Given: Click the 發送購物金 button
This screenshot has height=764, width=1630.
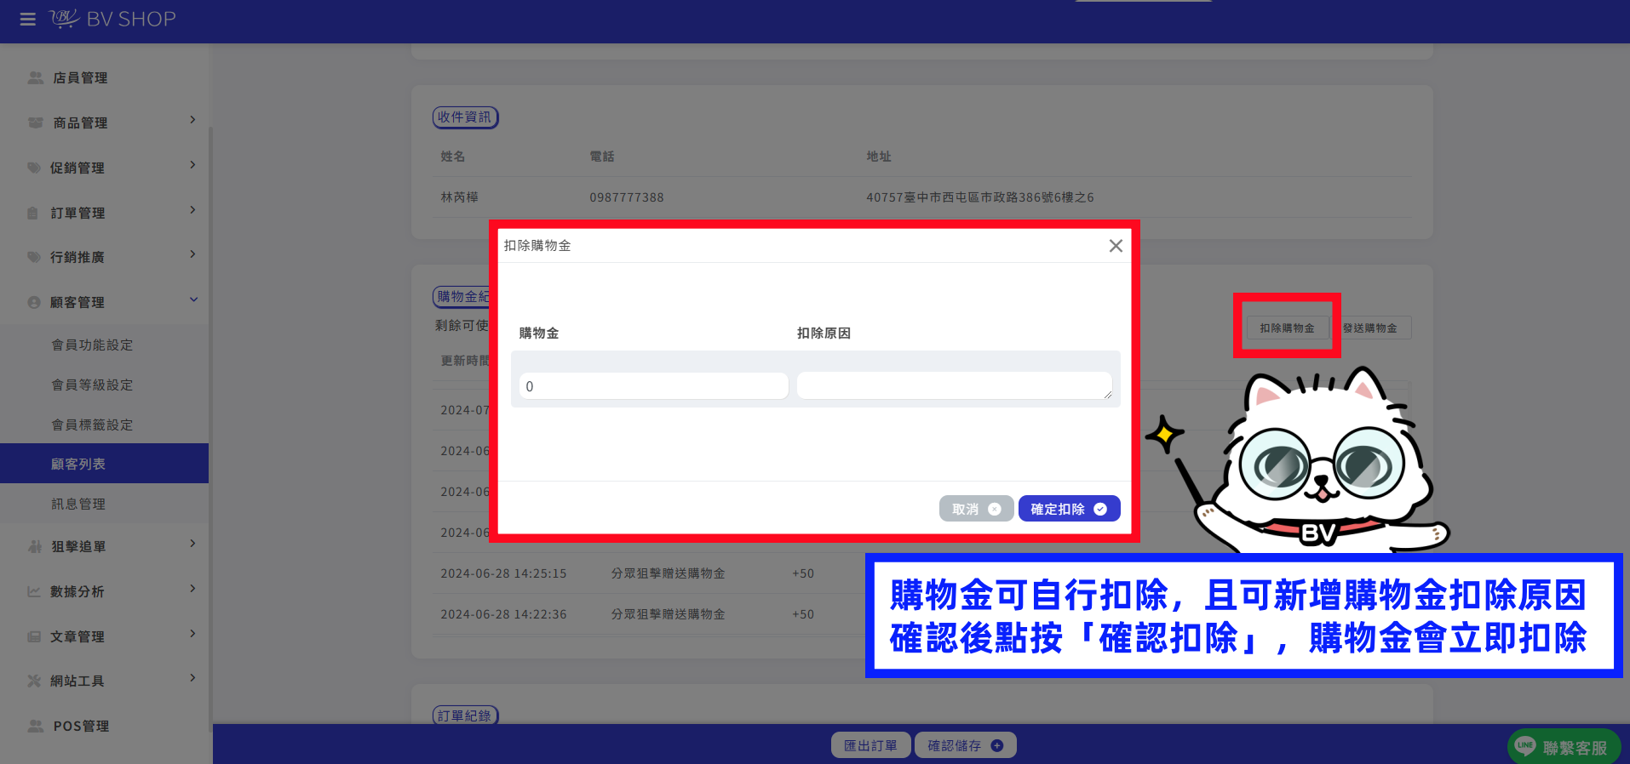Looking at the screenshot, I should (x=1371, y=328).
